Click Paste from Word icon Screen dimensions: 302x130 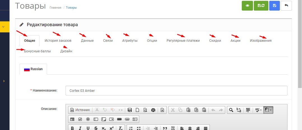coord(204,110)
